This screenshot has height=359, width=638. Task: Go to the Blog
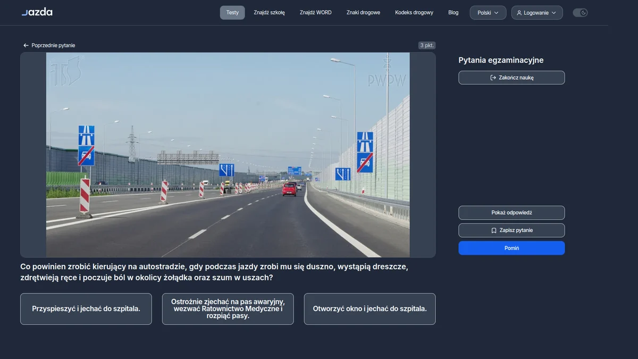click(453, 13)
